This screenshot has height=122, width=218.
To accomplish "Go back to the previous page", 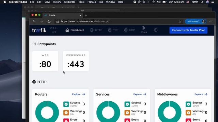I will click(x=34, y=21).
